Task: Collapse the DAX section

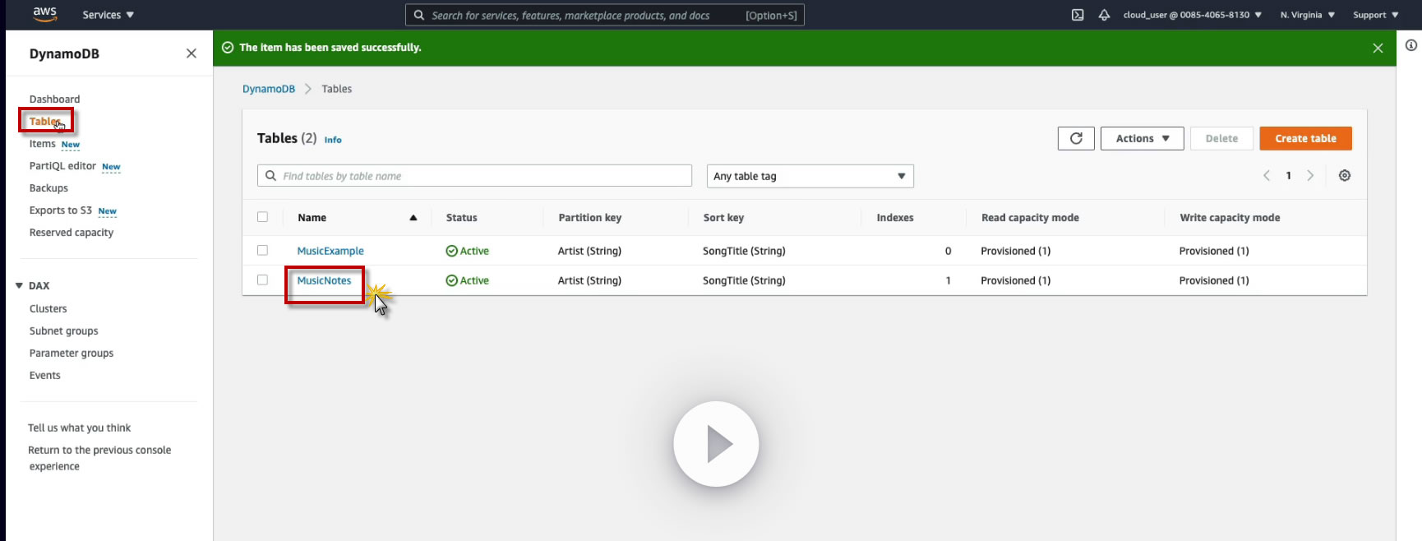Action: pos(20,286)
